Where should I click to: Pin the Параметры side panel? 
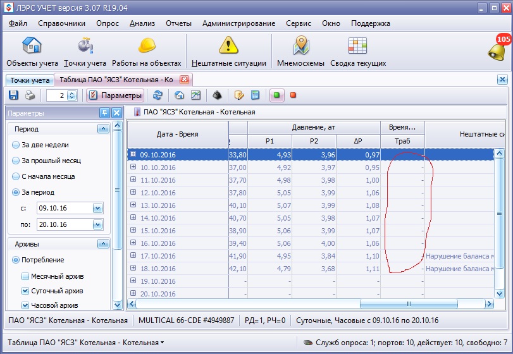(105, 113)
